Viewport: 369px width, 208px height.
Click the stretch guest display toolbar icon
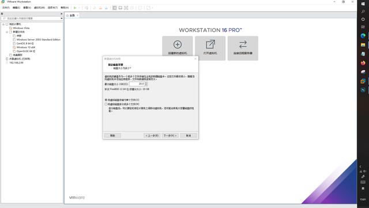[148, 8]
